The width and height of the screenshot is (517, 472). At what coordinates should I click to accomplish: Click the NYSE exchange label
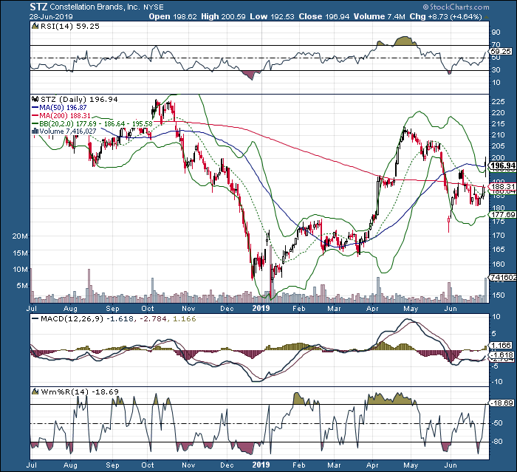[154, 7]
